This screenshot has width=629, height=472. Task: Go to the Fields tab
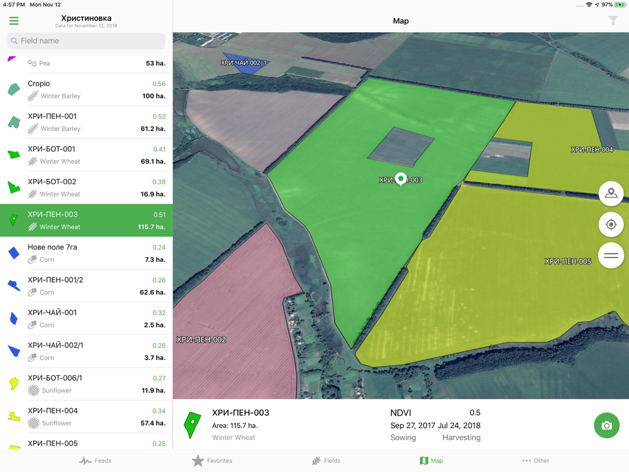326,461
